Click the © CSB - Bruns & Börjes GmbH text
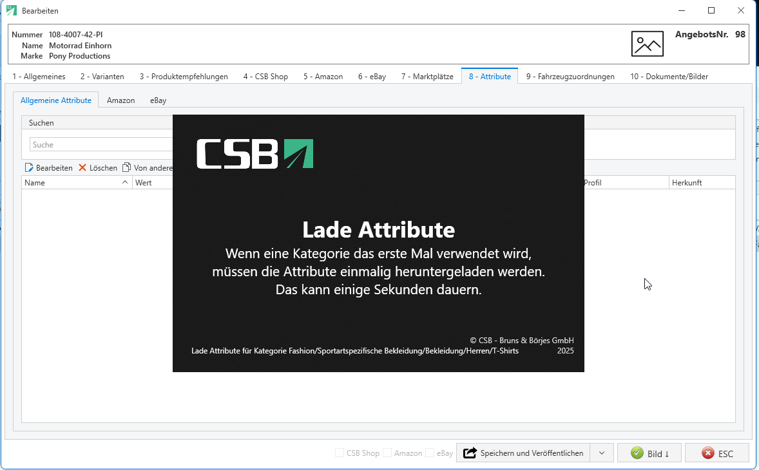The image size is (759, 470). pos(522,341)
